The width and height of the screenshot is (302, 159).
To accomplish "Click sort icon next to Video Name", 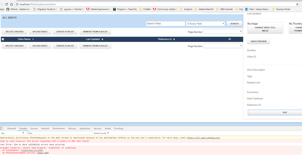I will click(33, 39).
